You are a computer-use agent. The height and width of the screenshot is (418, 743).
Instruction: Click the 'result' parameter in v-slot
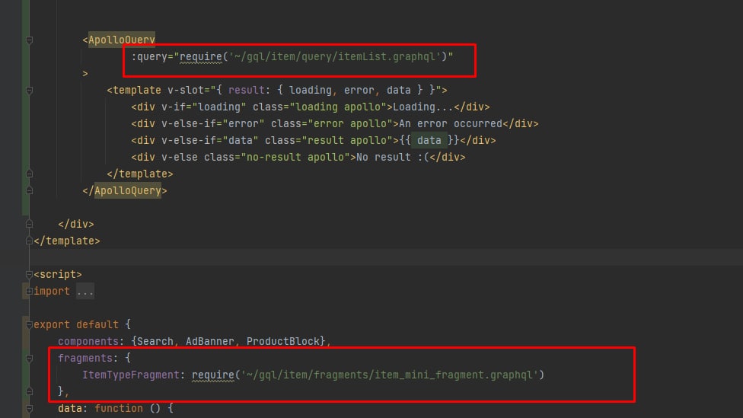pyautogui.click(x=247, y=90)
